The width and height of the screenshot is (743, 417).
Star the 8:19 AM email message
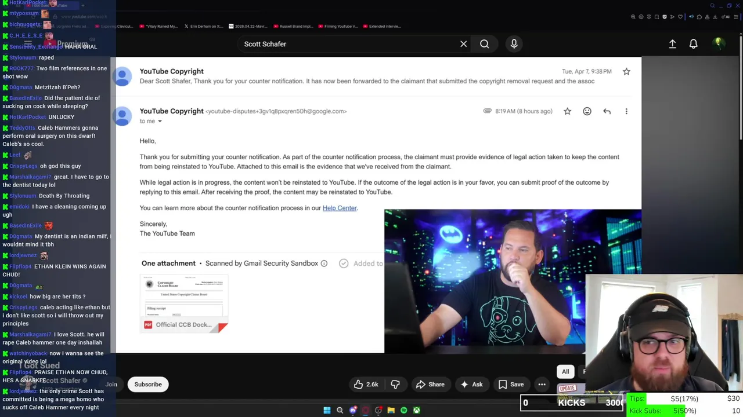click(567, 111)
